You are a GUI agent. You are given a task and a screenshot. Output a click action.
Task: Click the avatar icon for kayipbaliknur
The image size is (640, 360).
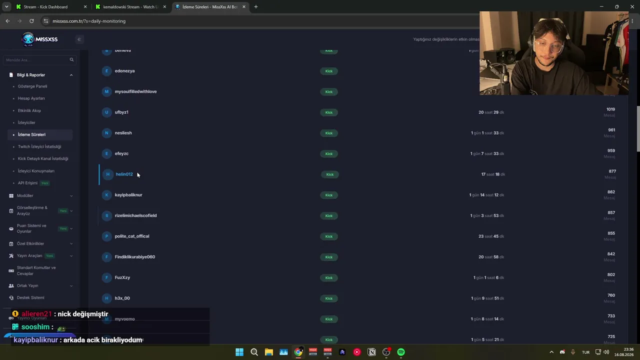coord(106,195)
